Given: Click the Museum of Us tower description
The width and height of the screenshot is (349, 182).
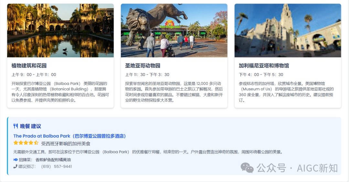Looking at the screenshot, I should 286,92.
